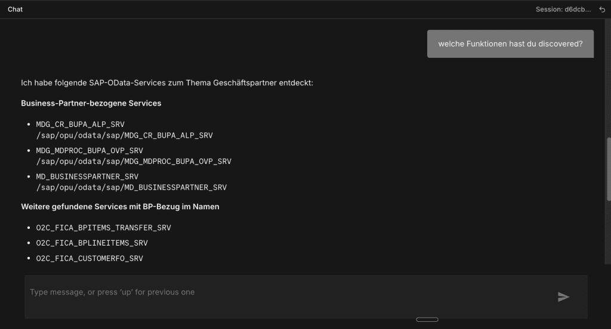Click heading Weitere gefundene Services mit BP-Bezug

120,207
